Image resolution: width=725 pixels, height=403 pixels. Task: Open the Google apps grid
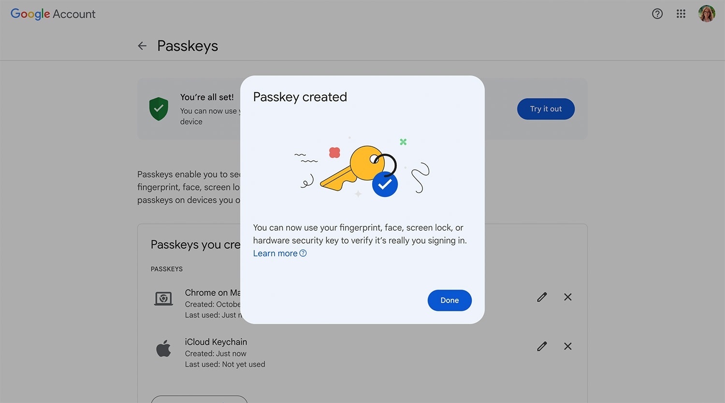pyautogui.click(x=681, y=14)
